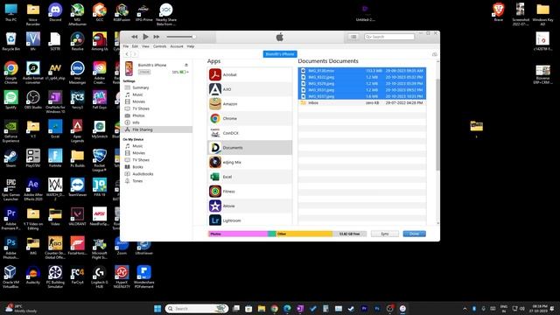This screenshot has height=315, width=560.
Task: Select Movies under Settings
Action: (x=138, y=101)
